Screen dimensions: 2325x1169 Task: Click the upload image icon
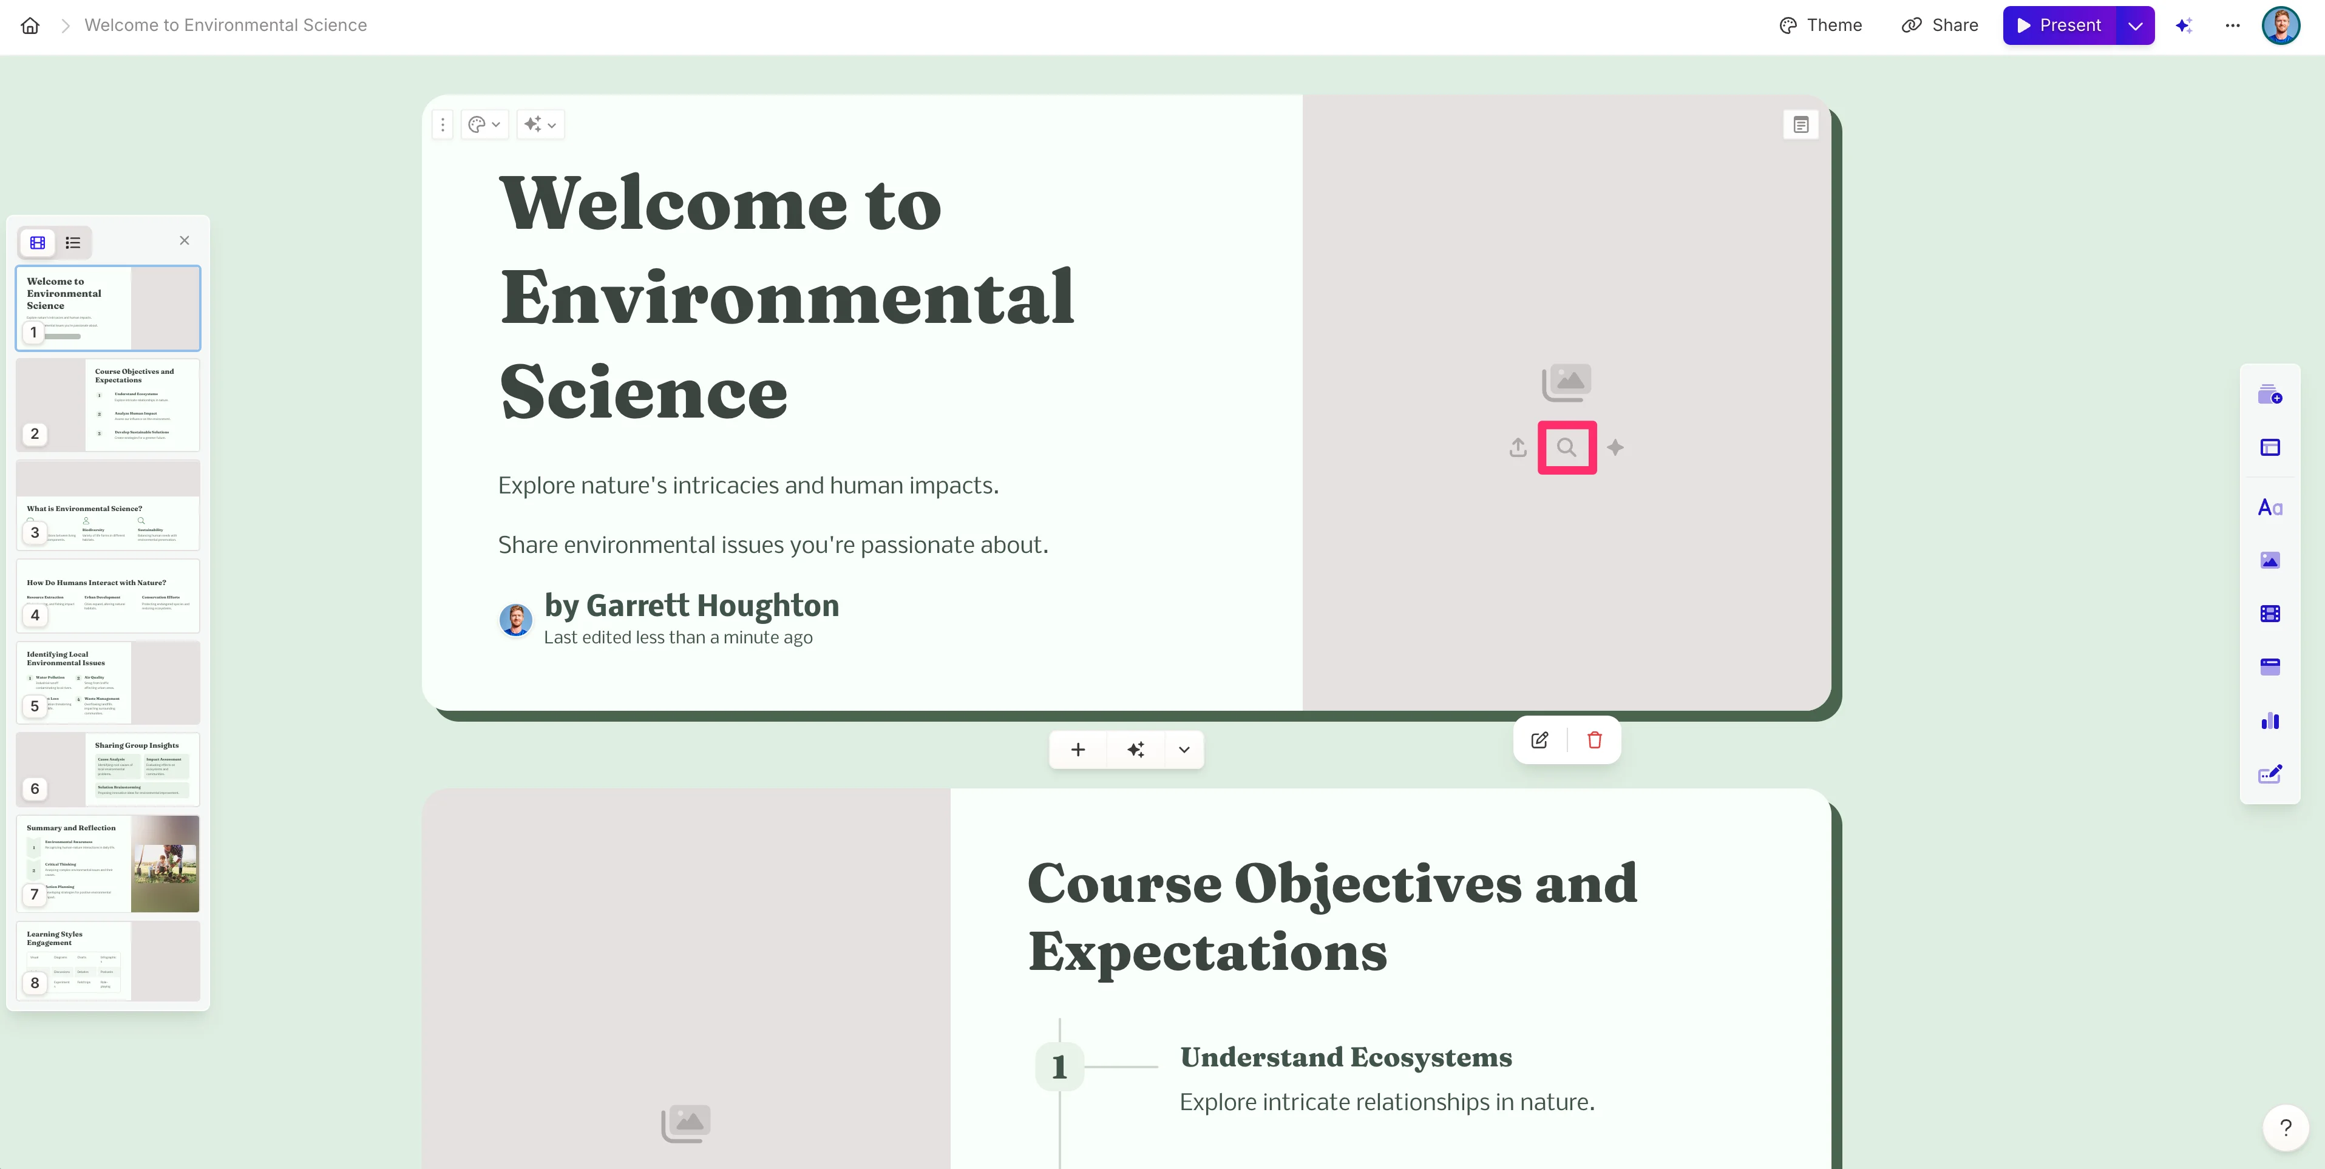point(1518,448)
